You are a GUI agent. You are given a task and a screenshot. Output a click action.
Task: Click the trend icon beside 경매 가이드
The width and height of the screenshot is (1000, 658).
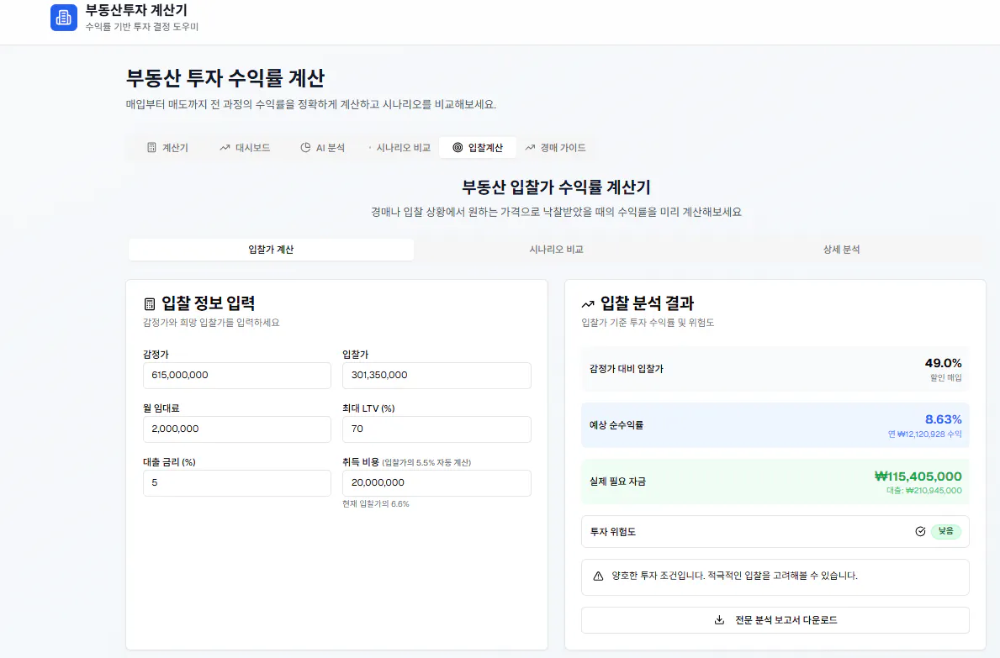[530, 148]
